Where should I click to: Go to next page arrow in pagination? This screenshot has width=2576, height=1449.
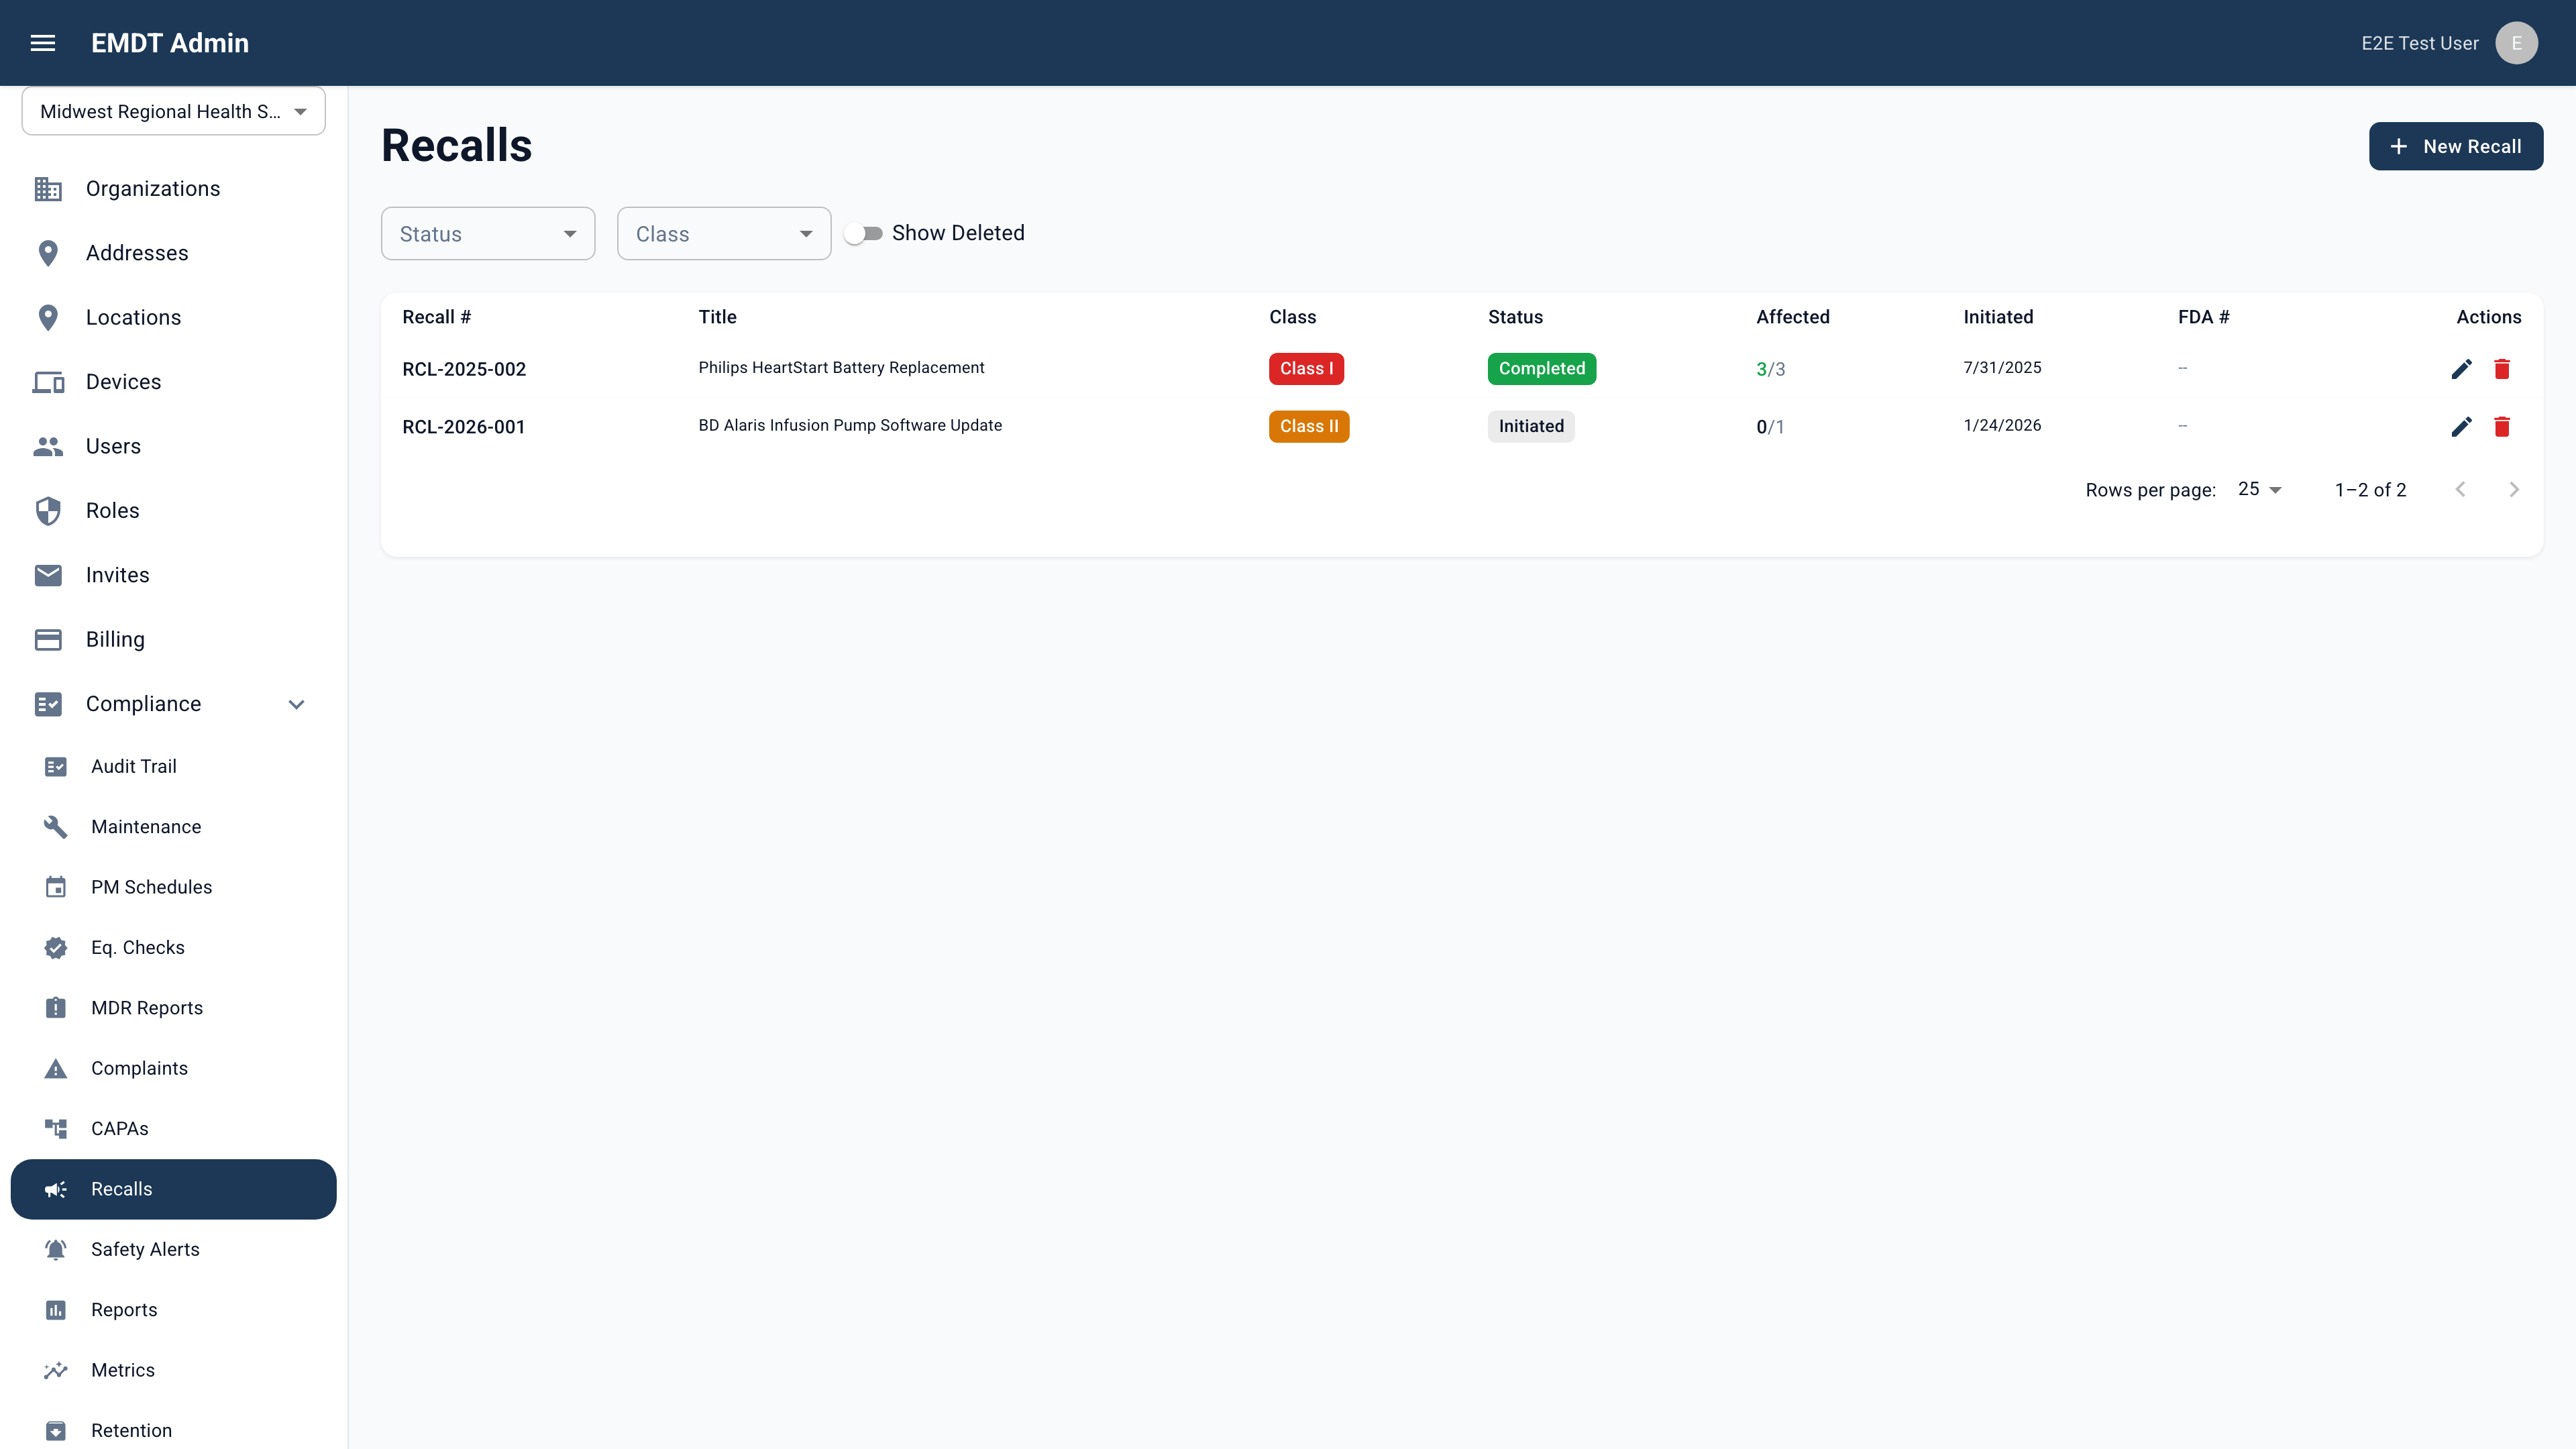click(x=2514, y=490)
